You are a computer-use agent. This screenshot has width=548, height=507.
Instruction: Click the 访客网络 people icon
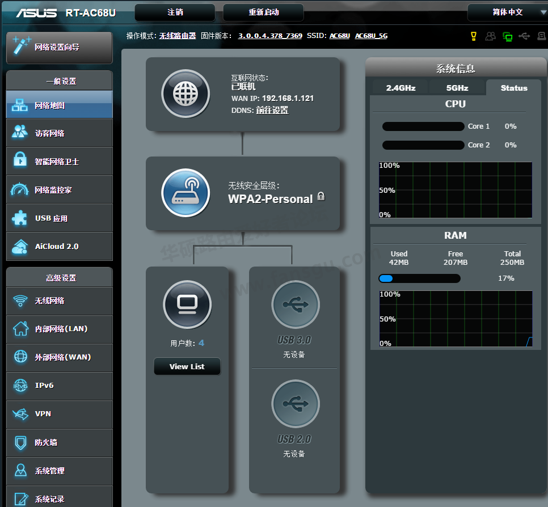coord(19,132)
